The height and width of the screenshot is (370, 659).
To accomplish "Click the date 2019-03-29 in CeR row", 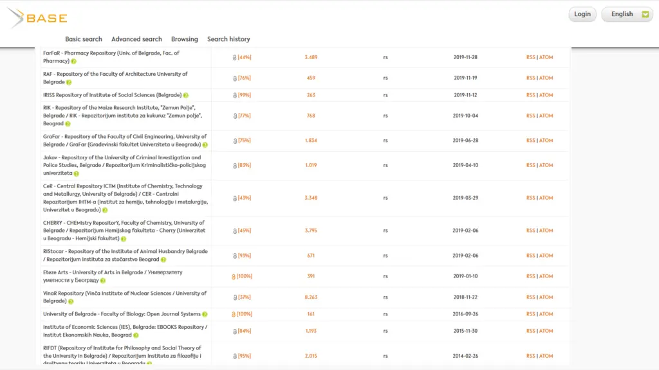I will tap(465, 198).
